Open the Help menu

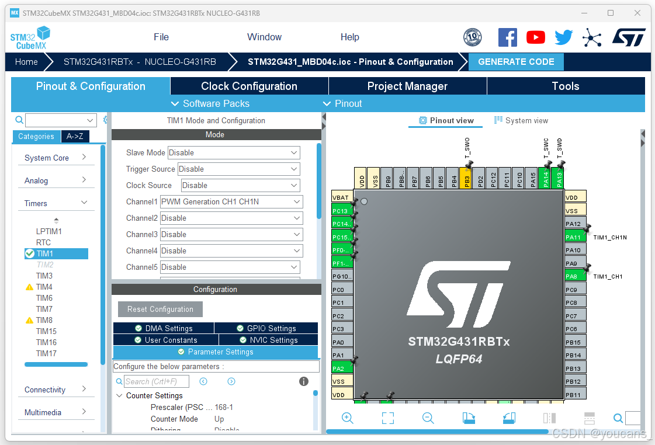click(x=349, y=37)
